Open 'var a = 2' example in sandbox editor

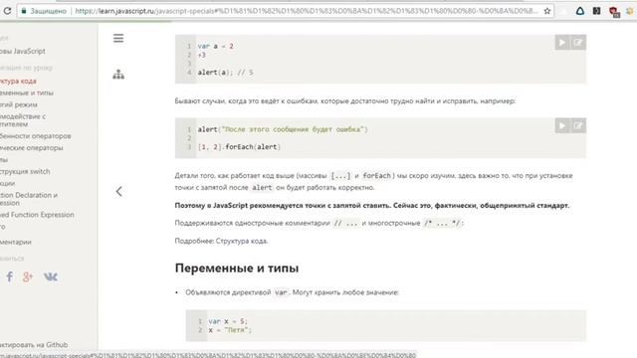(578, 42)
